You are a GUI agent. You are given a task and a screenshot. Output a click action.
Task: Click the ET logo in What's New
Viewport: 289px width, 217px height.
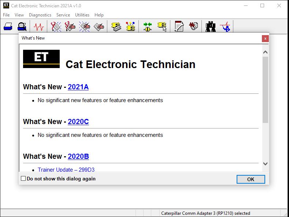(41, 59)
